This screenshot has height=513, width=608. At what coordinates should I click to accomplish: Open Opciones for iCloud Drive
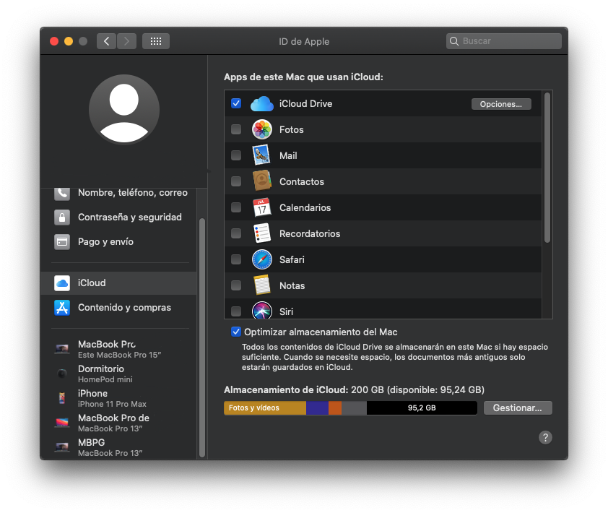coord(501,103)
